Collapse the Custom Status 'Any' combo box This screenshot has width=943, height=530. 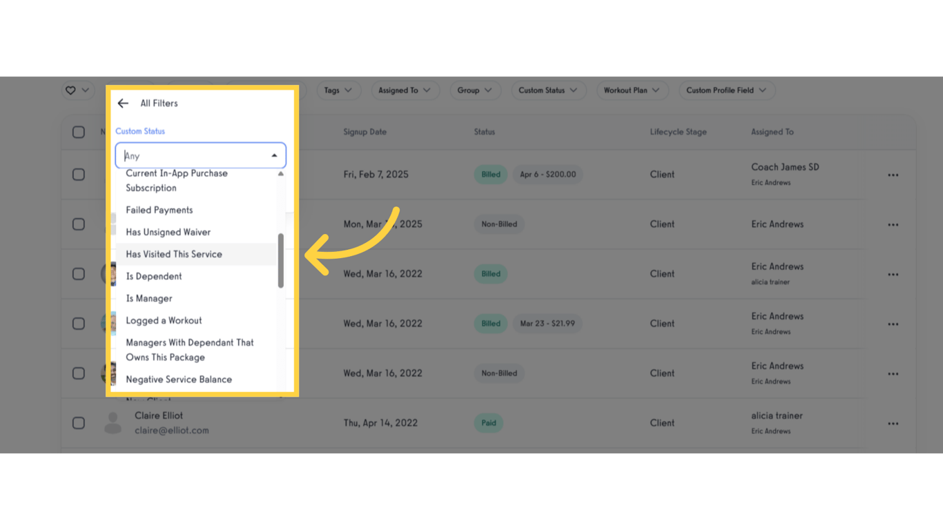click(x=274, y=155)
